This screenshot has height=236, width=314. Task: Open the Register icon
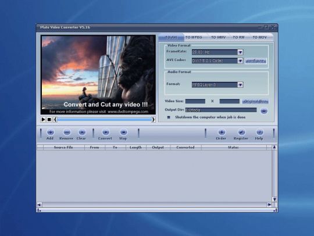241,133
